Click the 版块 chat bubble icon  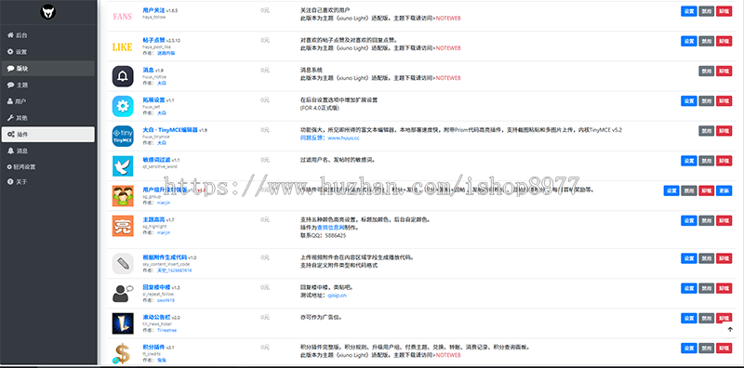pos(10,68)
